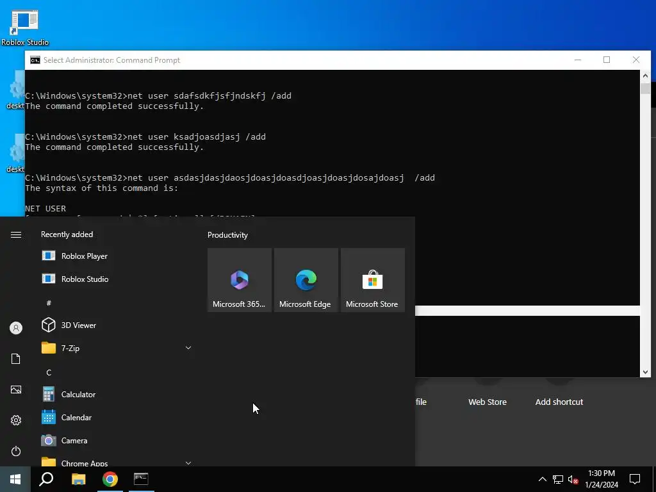This screenshot has width=656, height=492.
Task: Open the Microsoft Edge tile
Action: [x=306, y=280]
